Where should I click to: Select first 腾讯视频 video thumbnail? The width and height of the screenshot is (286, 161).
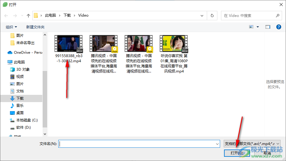(104, 43)
